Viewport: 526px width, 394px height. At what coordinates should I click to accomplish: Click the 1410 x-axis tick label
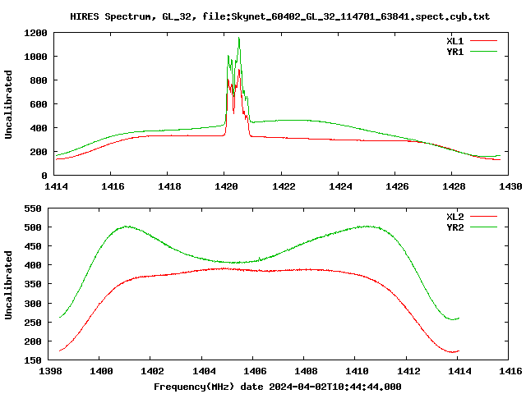coord(357,371)
